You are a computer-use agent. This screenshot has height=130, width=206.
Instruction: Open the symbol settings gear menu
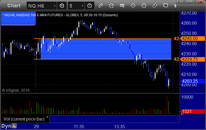[62, 6]
